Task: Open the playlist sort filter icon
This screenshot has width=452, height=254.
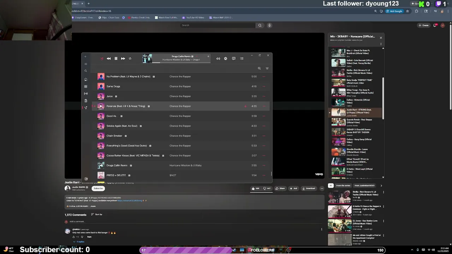Action: click(267, 68)
